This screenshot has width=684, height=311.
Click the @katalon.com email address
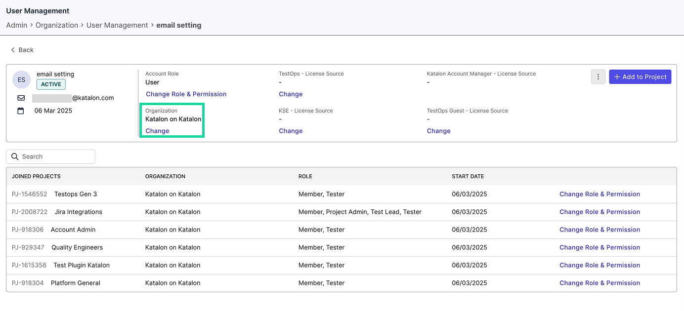(73, 98)
